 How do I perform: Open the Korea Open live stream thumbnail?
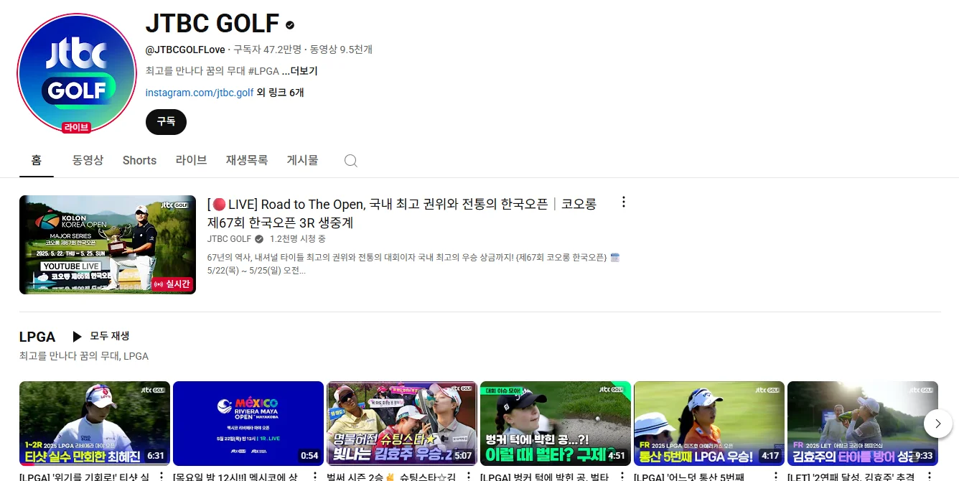pyautogui.click(x=107, y=244)
